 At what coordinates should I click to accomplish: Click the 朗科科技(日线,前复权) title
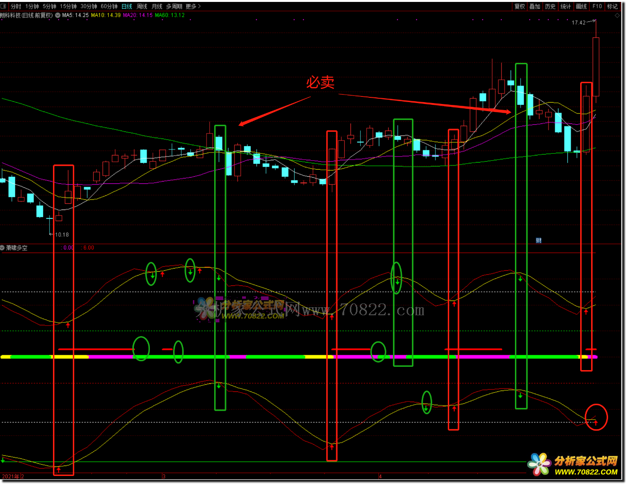tap(26, 15)
